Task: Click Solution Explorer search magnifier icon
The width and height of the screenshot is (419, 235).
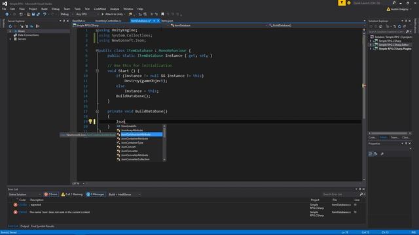Action: coord(407,32)
